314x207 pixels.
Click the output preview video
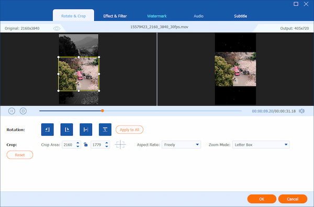tap(235, 69)
